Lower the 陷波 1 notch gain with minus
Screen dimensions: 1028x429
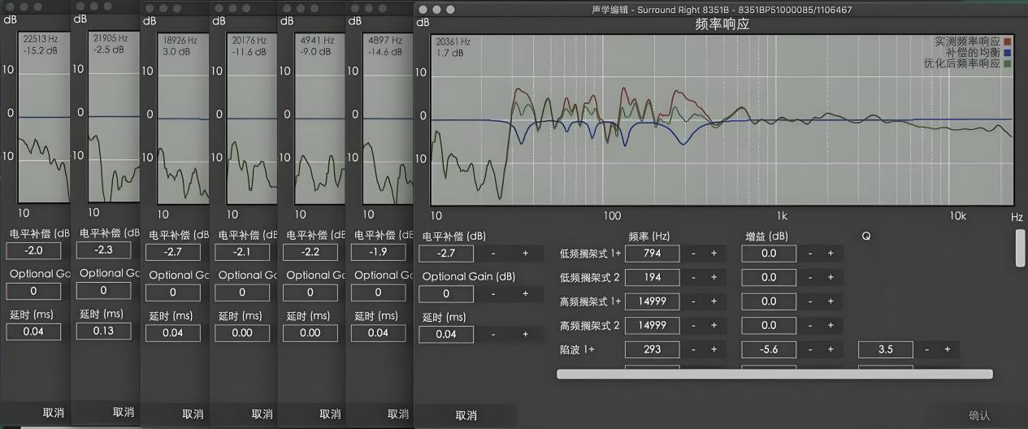tap(810, 350)
